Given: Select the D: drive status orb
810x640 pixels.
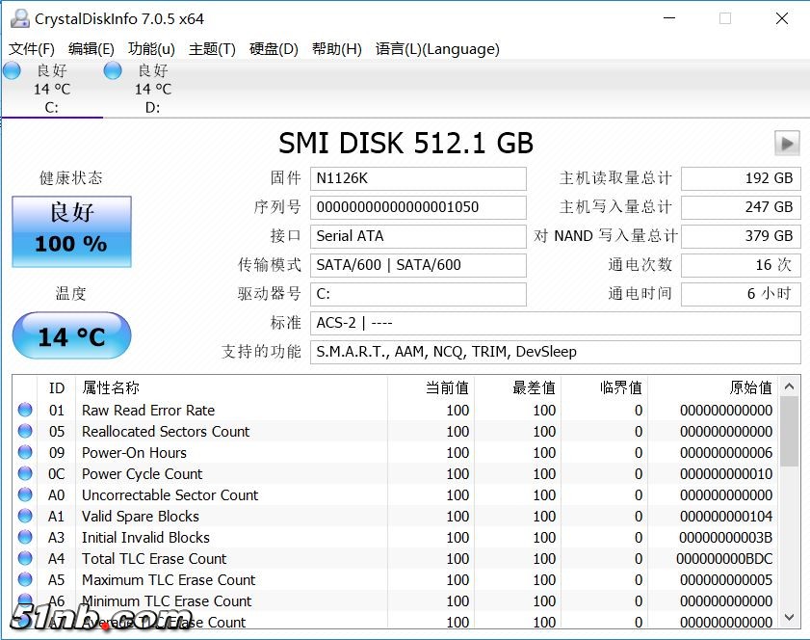Looking at the screenshot, I should [x=113, y=70].
